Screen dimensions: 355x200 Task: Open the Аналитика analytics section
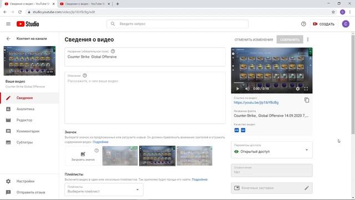pyautogui.click(x=29, y=109)
